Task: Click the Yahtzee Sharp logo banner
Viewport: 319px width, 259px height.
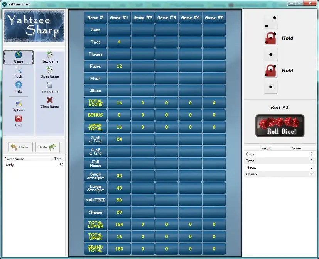Action: point(34,27)
